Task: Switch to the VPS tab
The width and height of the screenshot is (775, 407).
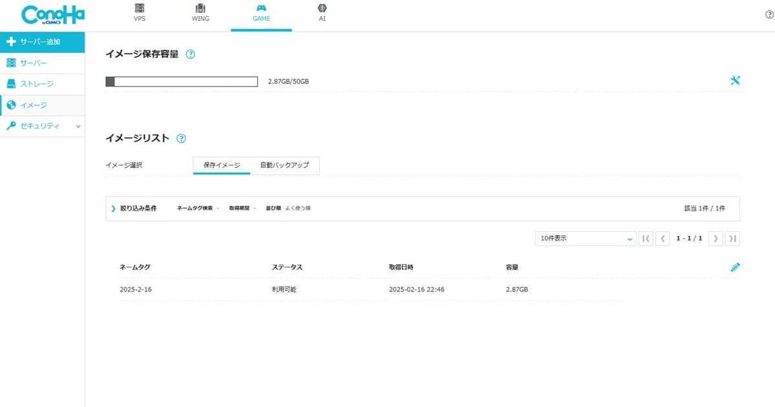Action: pos(139,12)
